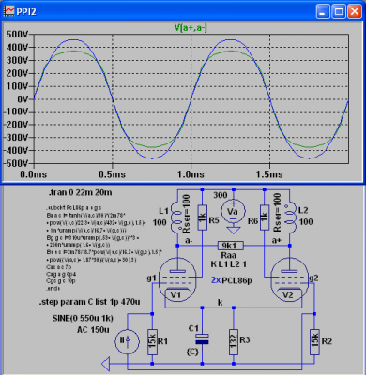366x375 pixels.
Task: Maximize the PPI2 plot window
Action: click(x=339, y=12)
